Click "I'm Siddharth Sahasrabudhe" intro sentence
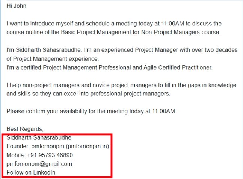This screenshot has width=243, height=179. click(x=44, y=50)
